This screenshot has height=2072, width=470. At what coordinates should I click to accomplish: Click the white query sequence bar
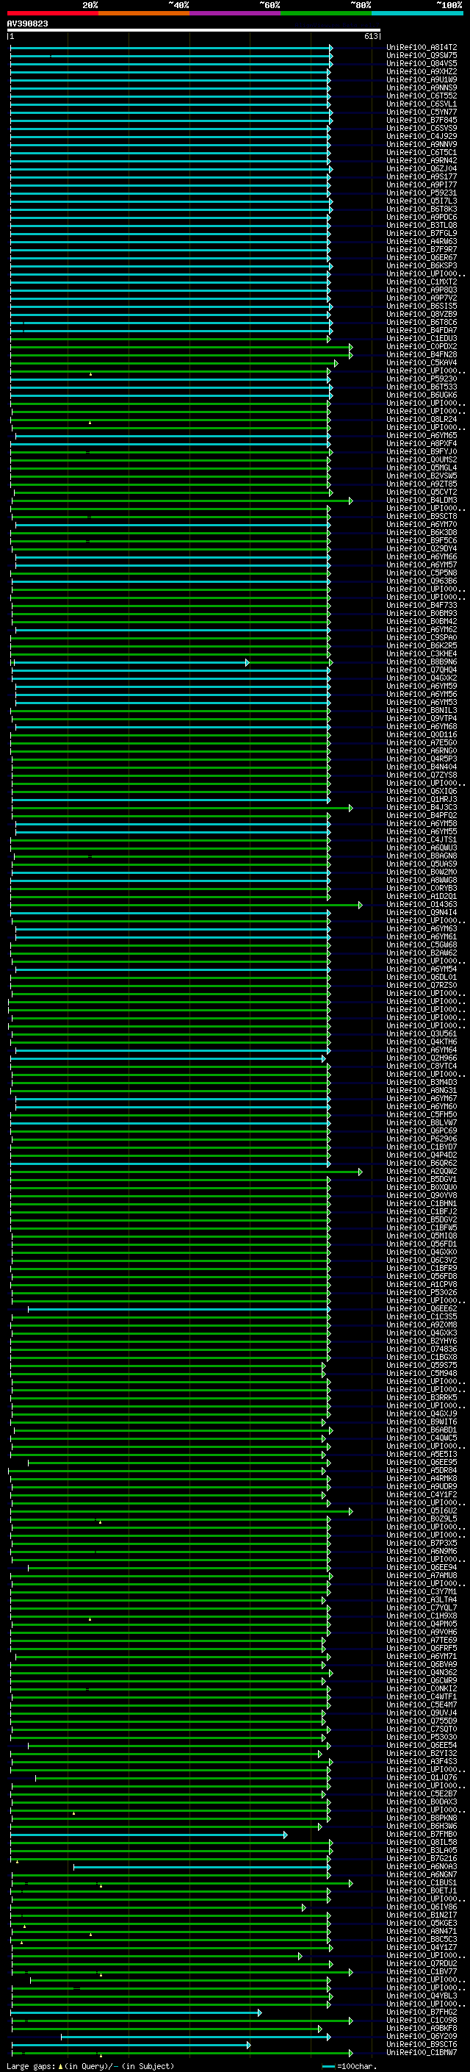[x=193, y=31]
